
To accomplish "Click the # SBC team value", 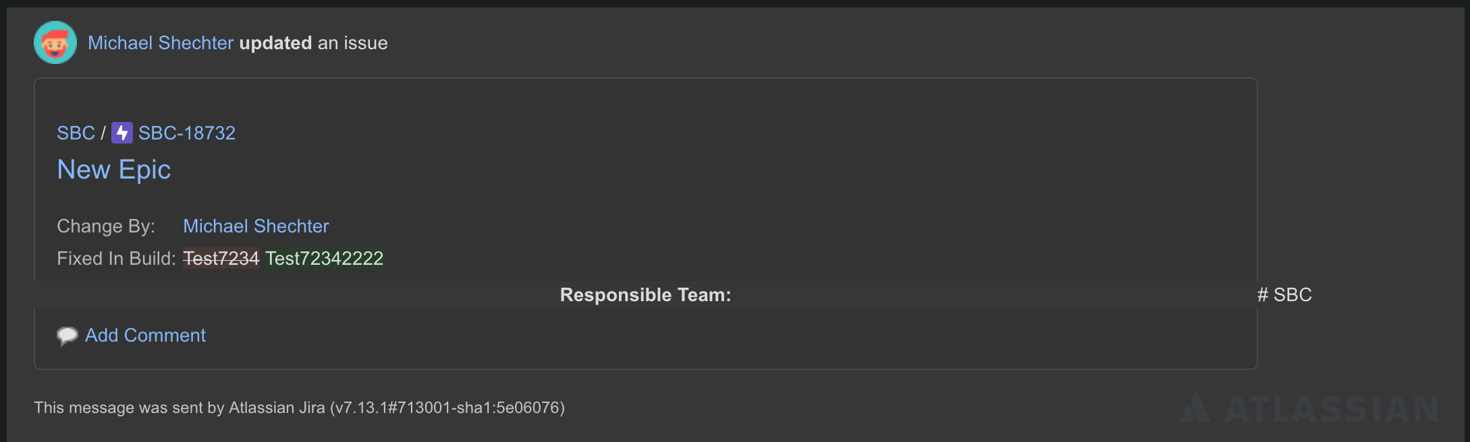I will [x=1284, y=294].
